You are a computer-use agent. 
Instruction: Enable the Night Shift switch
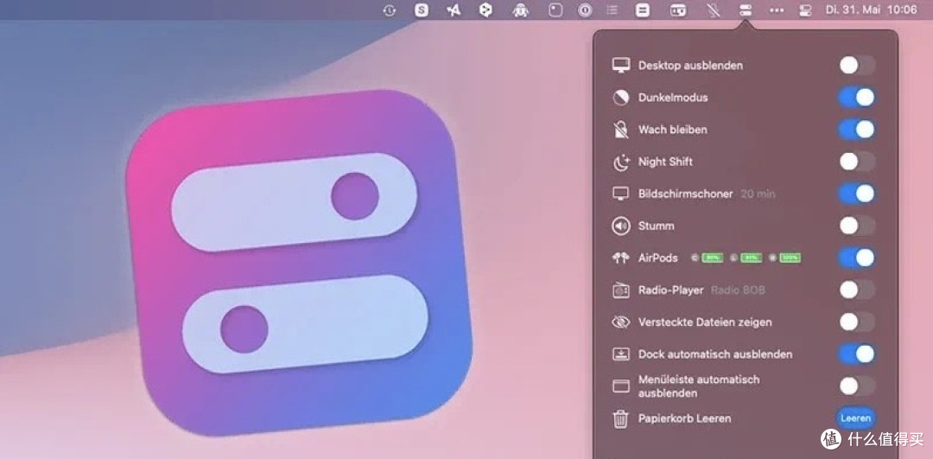click(857, 162)
